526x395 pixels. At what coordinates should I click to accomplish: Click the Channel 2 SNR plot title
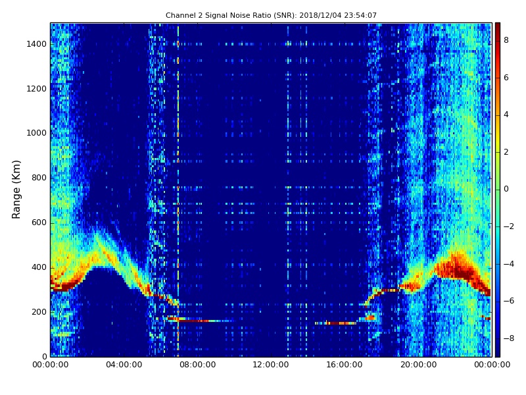(x=271, y=15)
